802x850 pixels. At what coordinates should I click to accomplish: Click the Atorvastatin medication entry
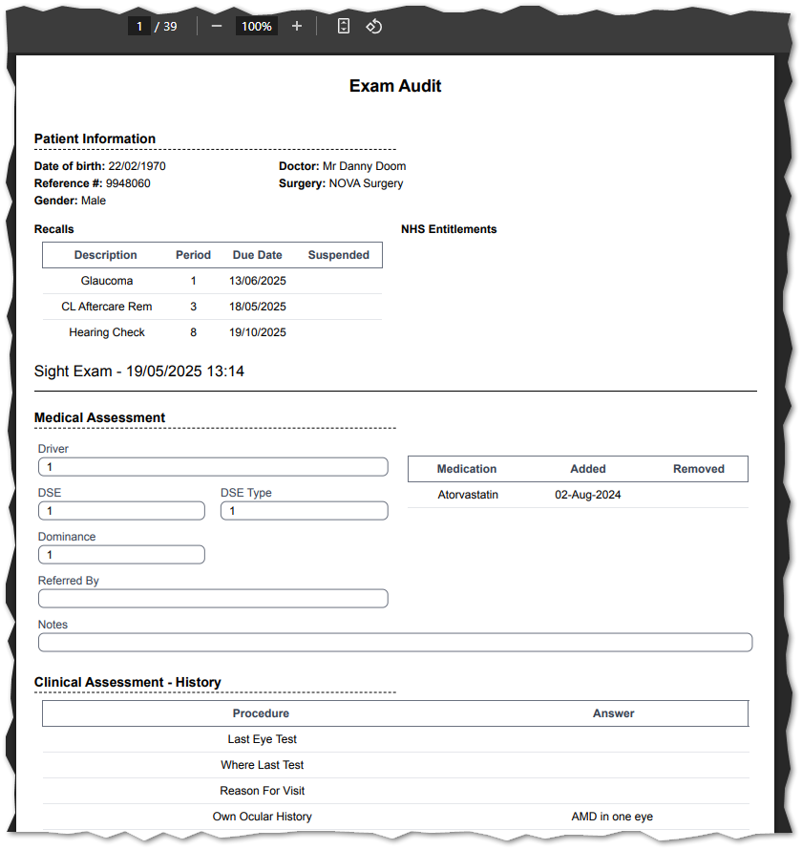point(468,495)
